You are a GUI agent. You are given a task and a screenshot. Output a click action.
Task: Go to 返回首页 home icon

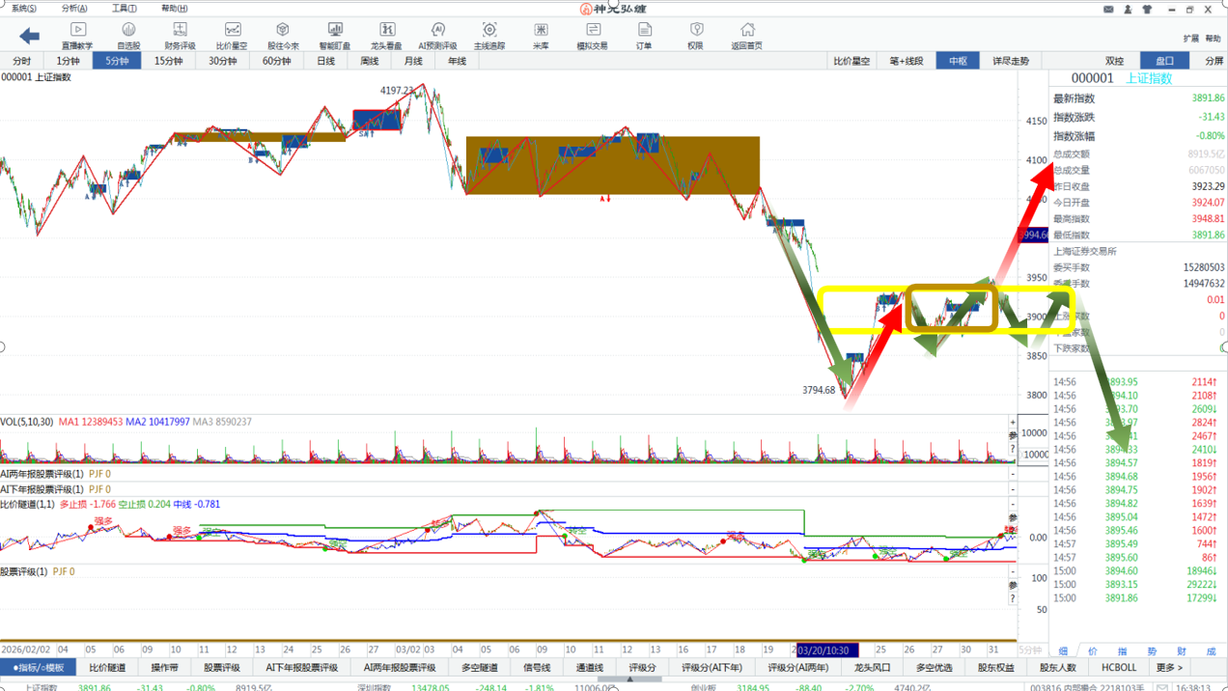(x=746, y=36)
